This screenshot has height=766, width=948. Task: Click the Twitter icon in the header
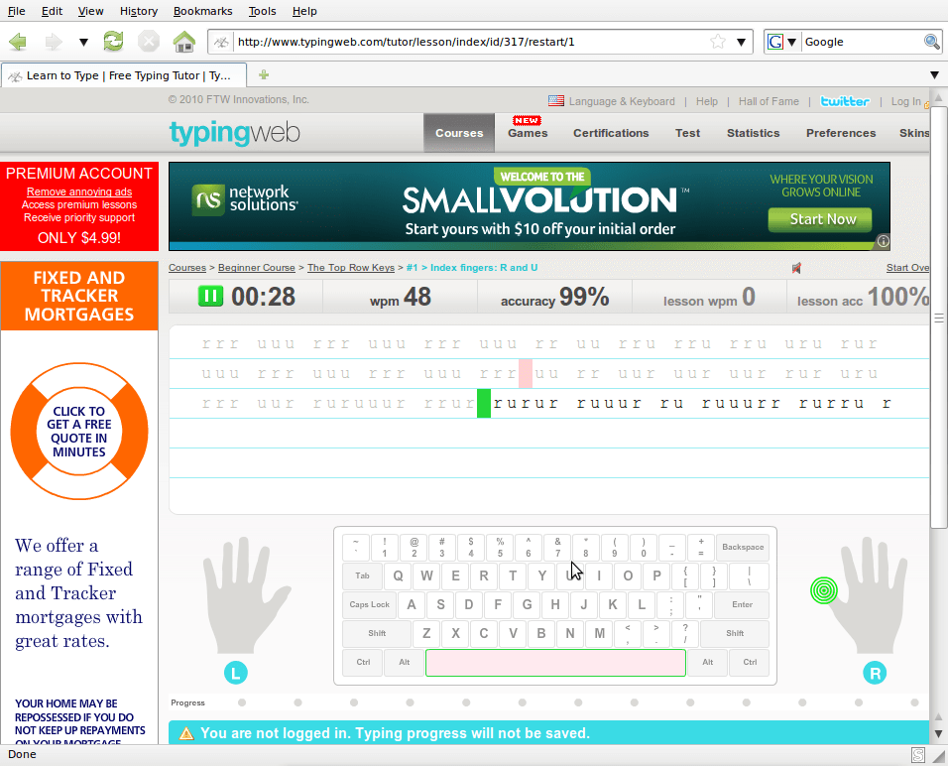click(x=844, y=101)
